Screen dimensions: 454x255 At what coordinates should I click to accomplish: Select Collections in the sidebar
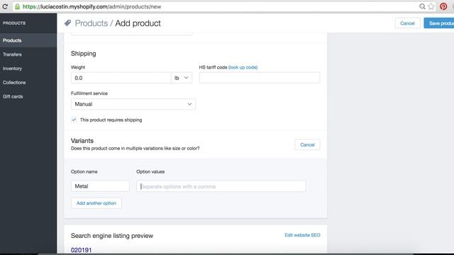[14, 82]
